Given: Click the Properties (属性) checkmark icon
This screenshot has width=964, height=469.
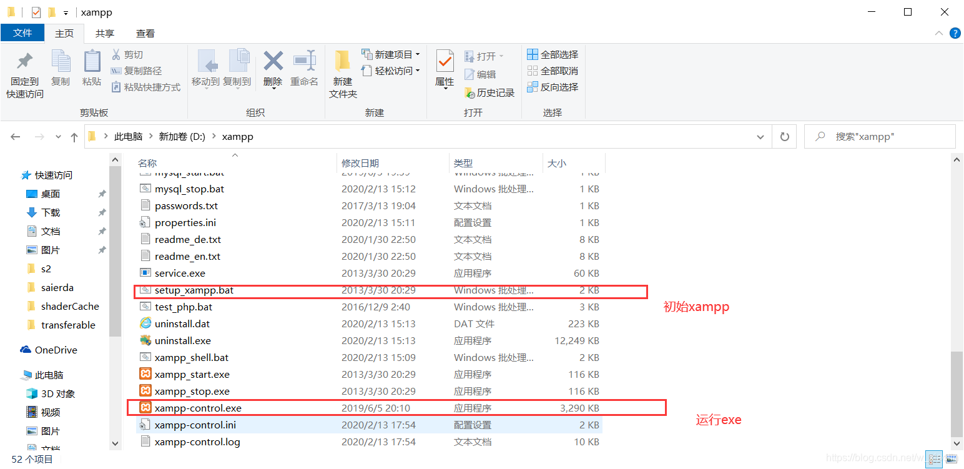Looking at the screenshot, I should [x=445, y=61].
